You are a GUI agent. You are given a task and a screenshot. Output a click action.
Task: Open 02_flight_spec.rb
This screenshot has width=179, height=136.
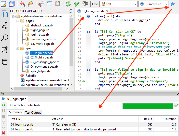tap(42, 57)
